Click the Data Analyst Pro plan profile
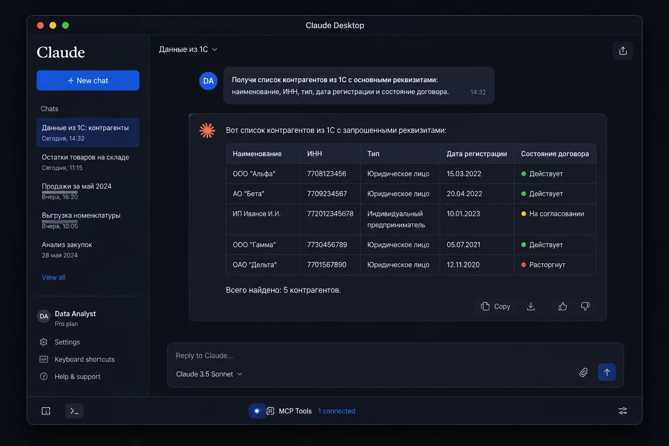The height and width of the screenshot is (446, 669). click(68, 318)
